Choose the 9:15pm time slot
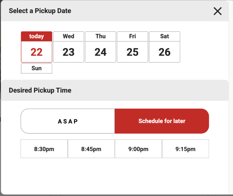 click(x=186, y=149)
